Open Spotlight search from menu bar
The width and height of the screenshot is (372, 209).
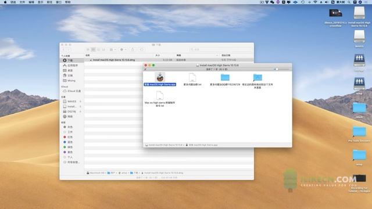click(x=349, y=2)
